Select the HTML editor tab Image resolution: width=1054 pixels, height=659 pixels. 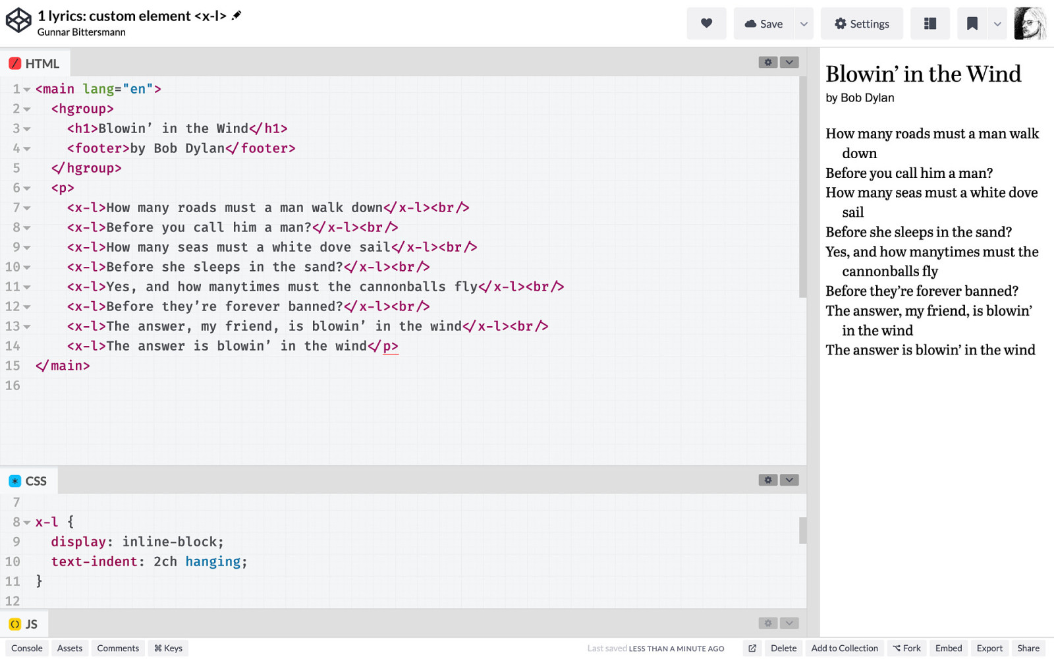pos(34,63)
